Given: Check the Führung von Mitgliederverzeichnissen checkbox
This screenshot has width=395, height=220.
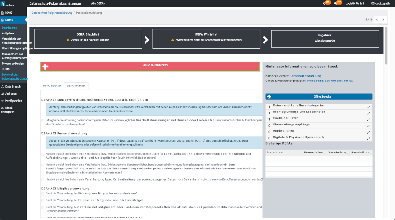Looking at the screenshot, I should pyautogui.click(x=43, y=194).
